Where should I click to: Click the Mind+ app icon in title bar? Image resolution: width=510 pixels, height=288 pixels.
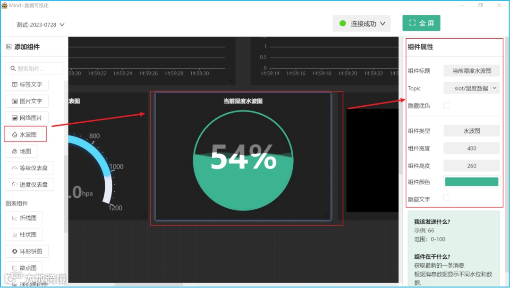(5, 5)
